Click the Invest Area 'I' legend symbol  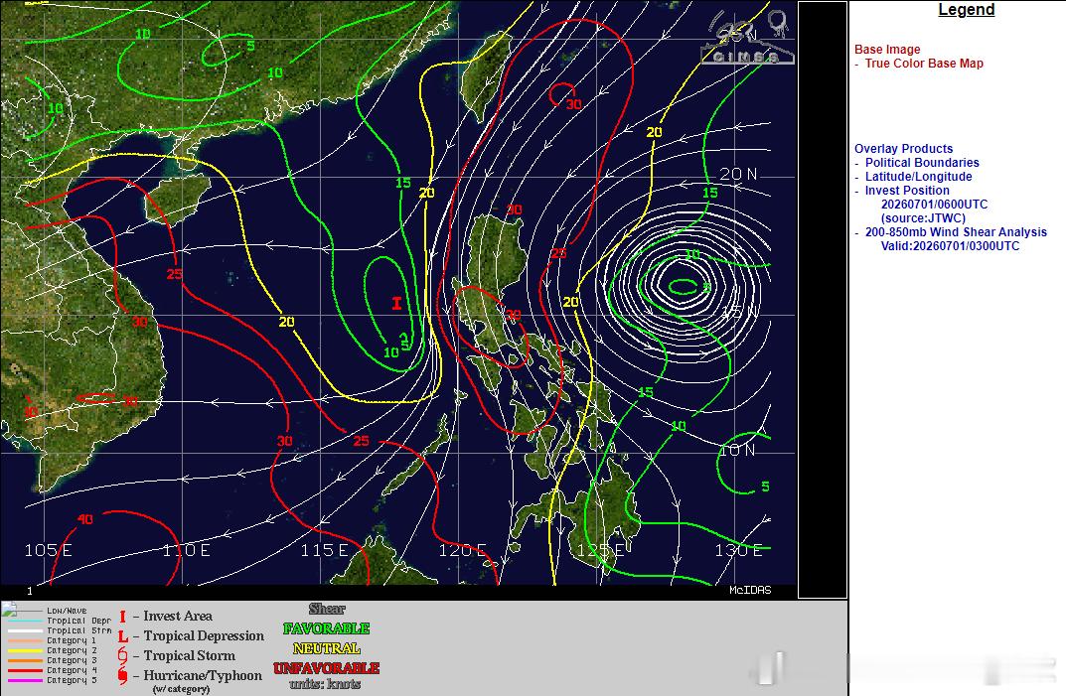pos(122,617)
